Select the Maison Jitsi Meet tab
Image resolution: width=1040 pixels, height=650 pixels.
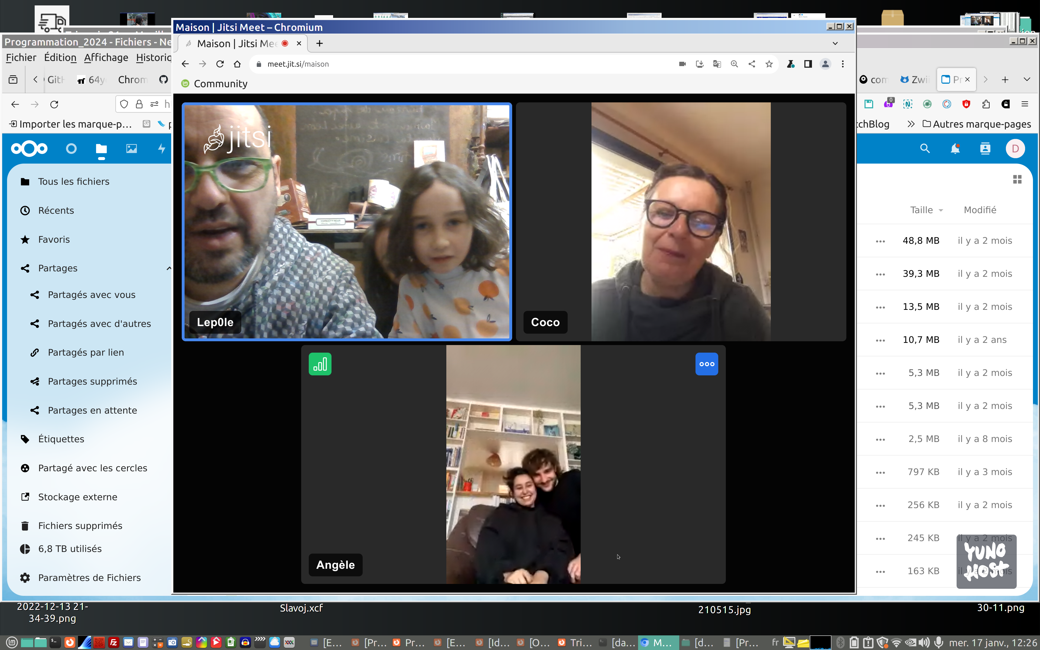coord(236,43)
